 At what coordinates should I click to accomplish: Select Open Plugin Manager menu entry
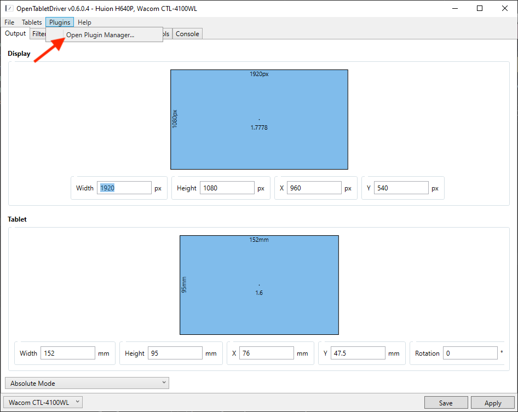[100, 35]
